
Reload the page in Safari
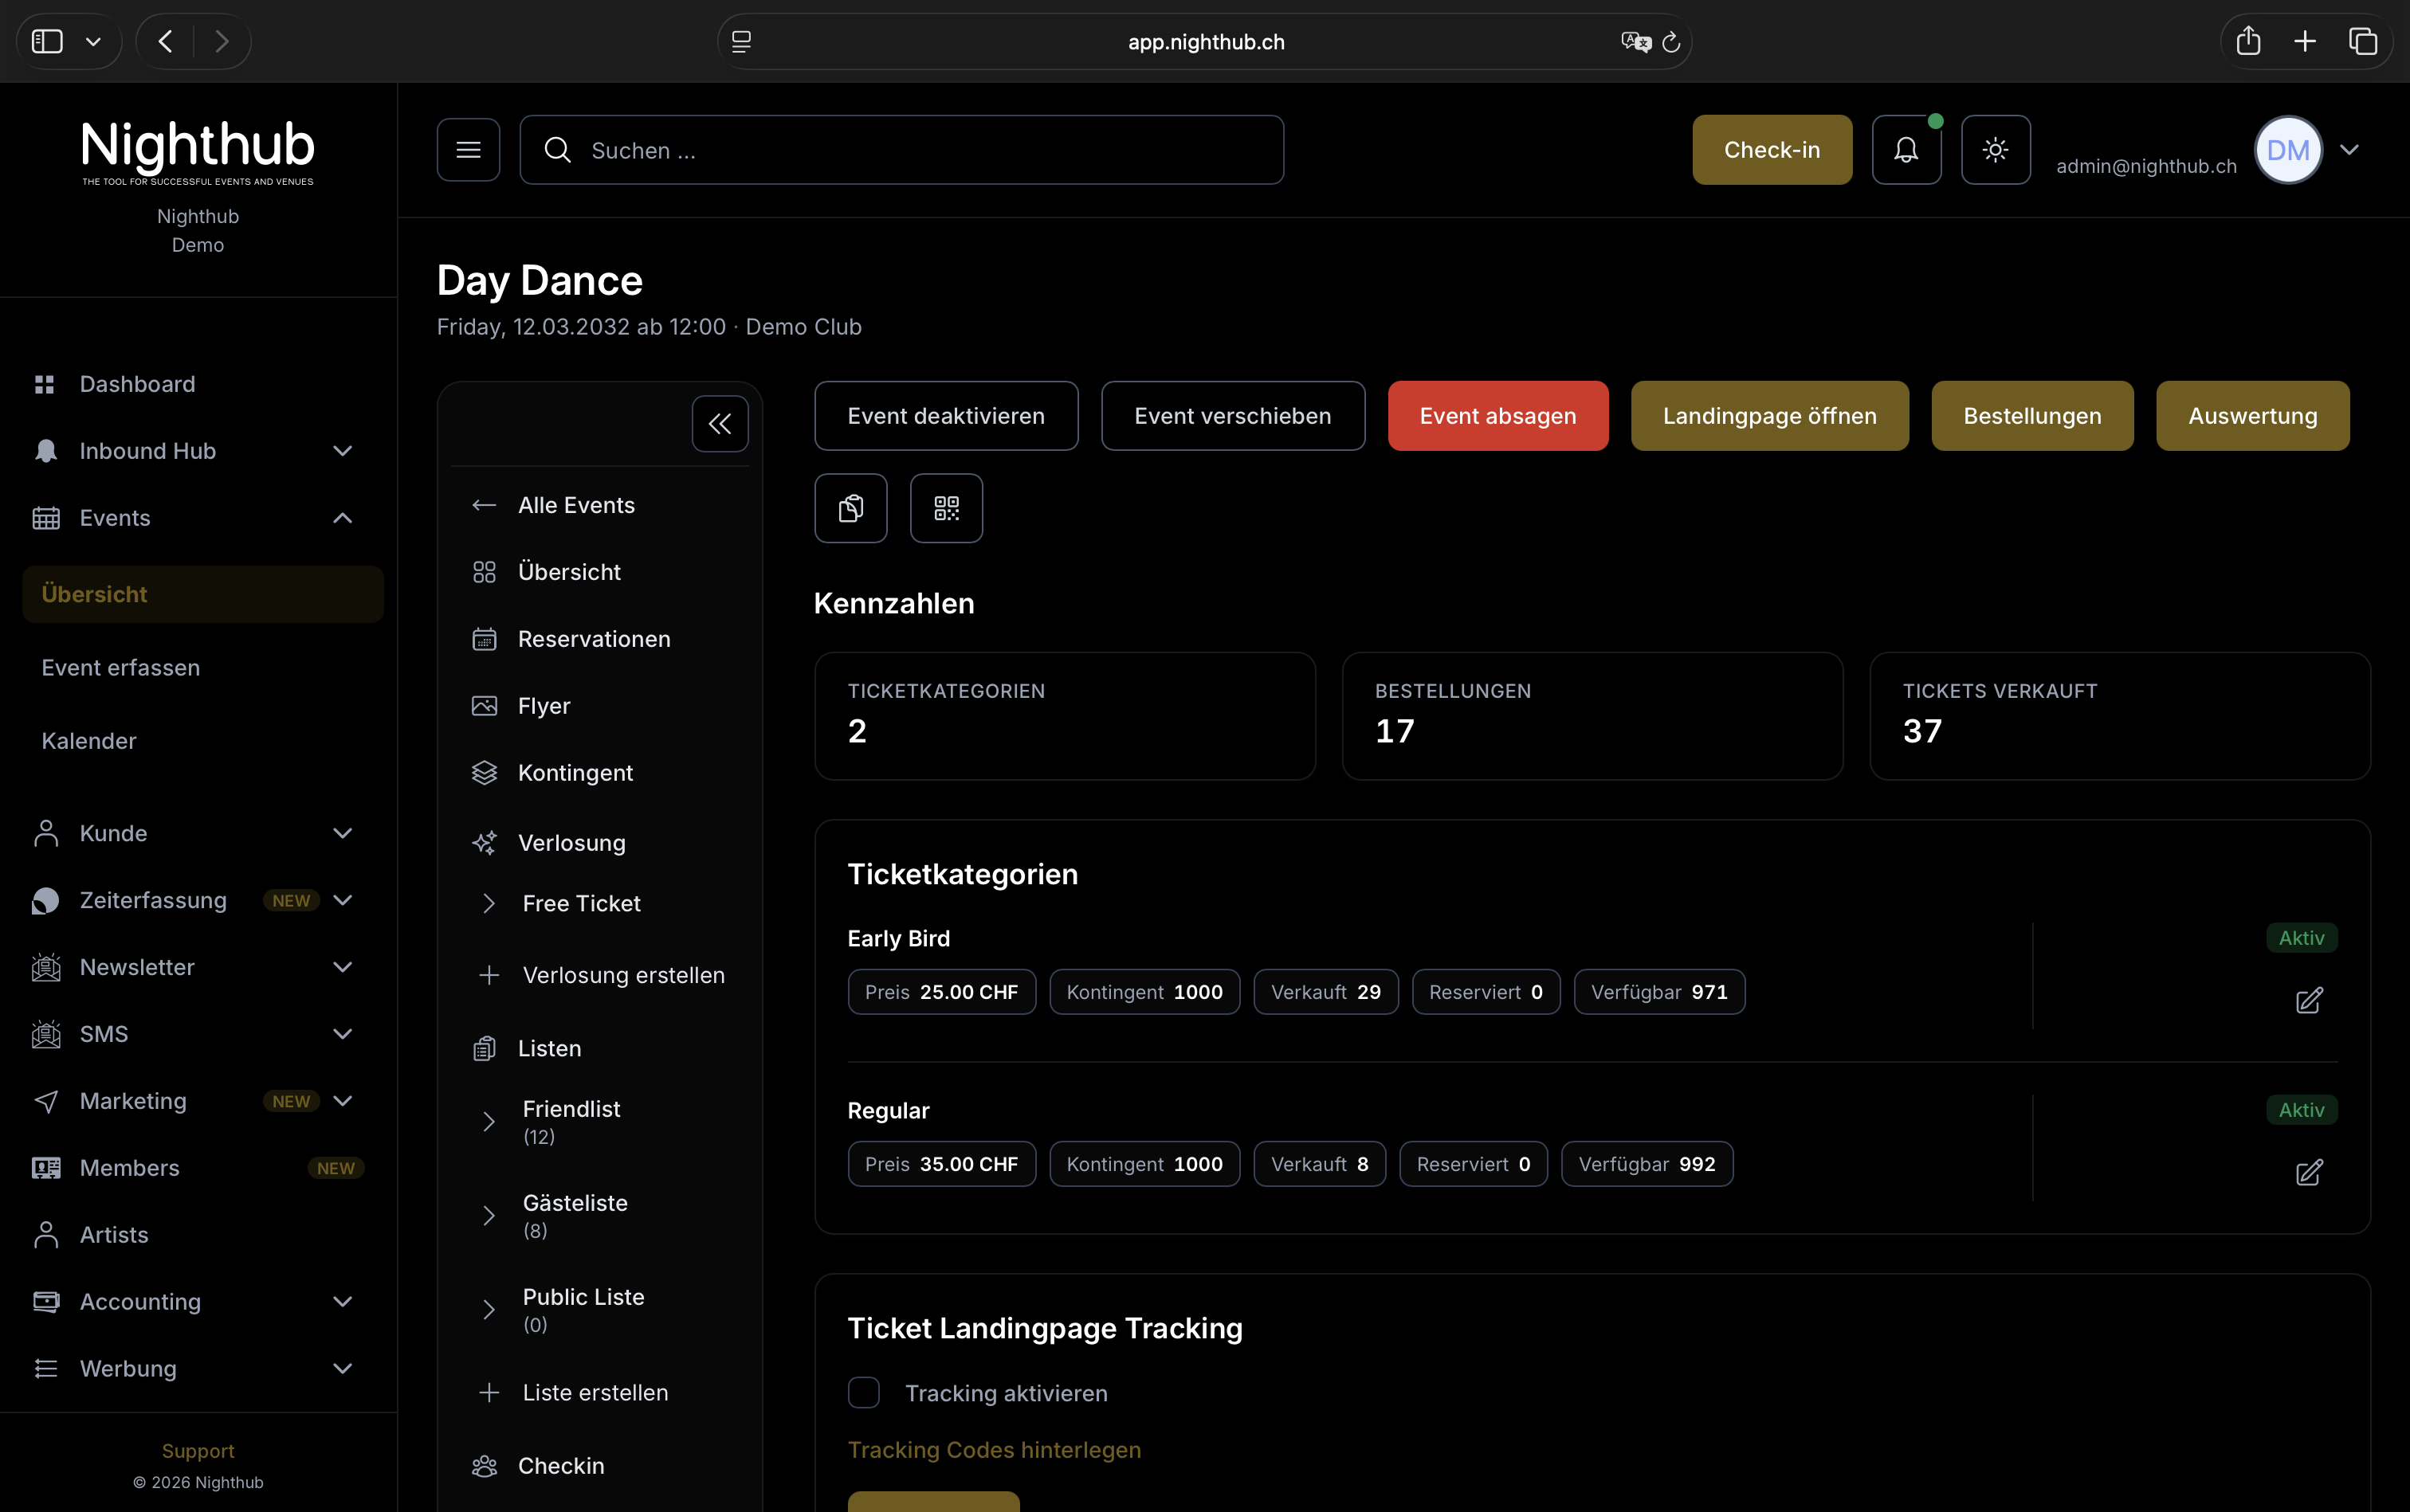pyautogui.click(x=1670, y=42)
